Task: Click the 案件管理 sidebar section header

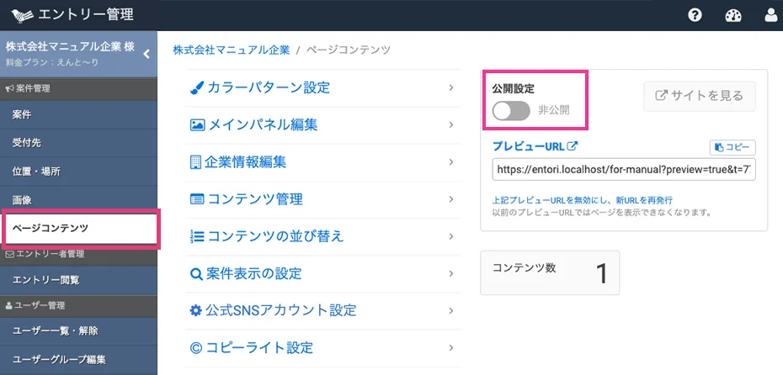Action: point(78,89)
